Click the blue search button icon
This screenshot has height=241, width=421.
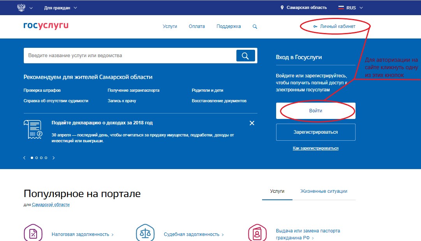tap(245, 56)
